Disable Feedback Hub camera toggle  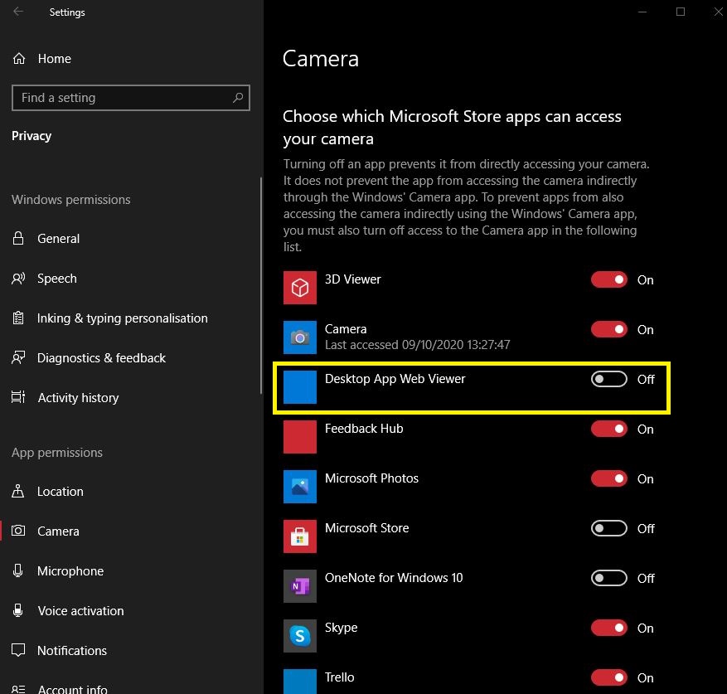click(608, 429)
